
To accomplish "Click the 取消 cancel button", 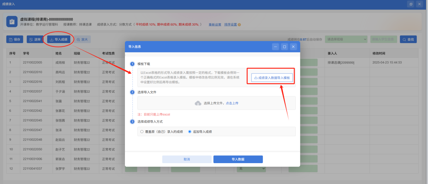I will [187, 159].
